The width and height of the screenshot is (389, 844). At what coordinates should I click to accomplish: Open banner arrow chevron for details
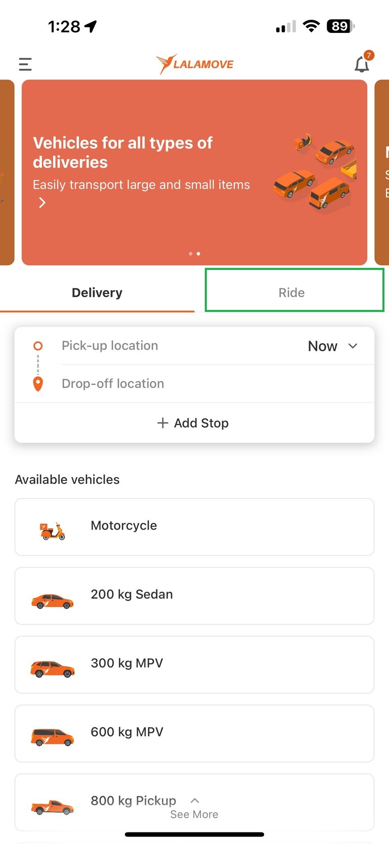pos(42,203)
